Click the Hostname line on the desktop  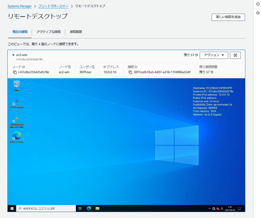[x=213, y=88]
